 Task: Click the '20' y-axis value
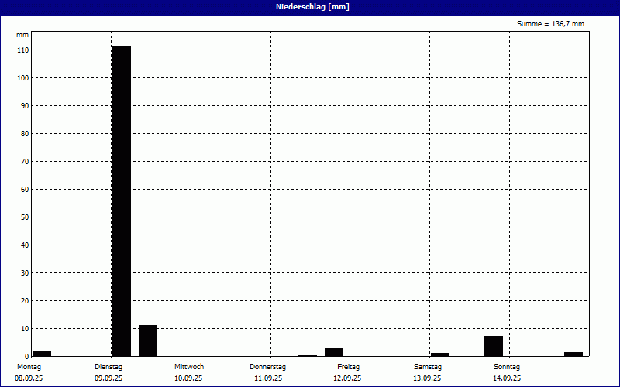click(x=25, y=301)
